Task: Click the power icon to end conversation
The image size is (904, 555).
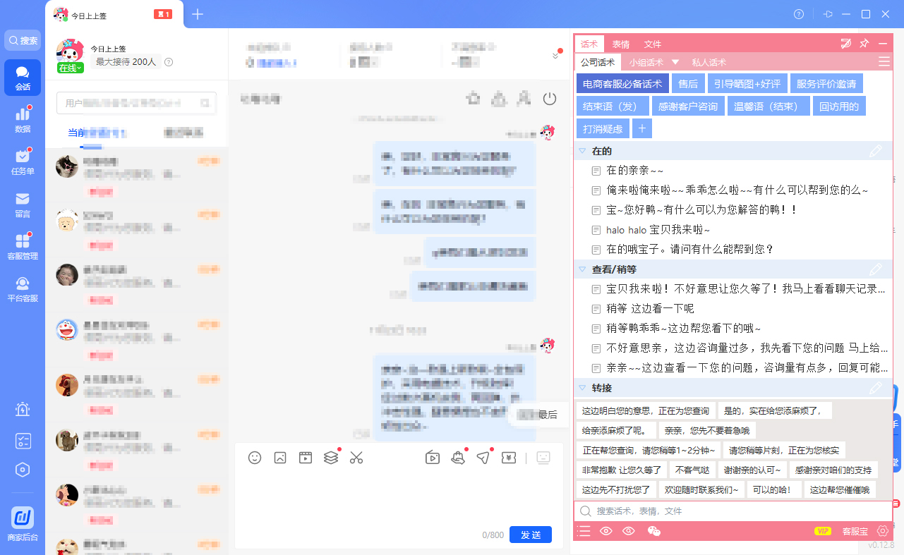Action: point(550,99)
